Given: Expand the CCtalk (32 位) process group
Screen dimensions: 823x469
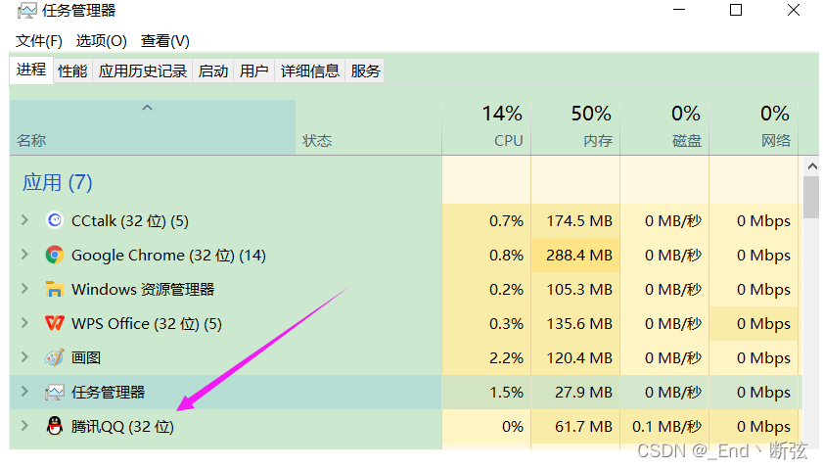Looking at the screenshot, I should (x=24, y=220).
